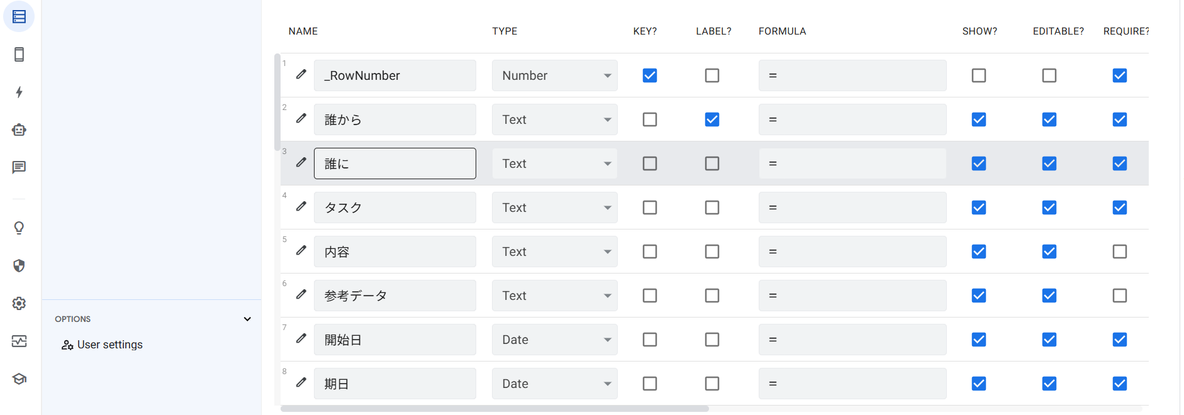
Task: Open the Chat apps icon in sidebar
Action: 19,167
